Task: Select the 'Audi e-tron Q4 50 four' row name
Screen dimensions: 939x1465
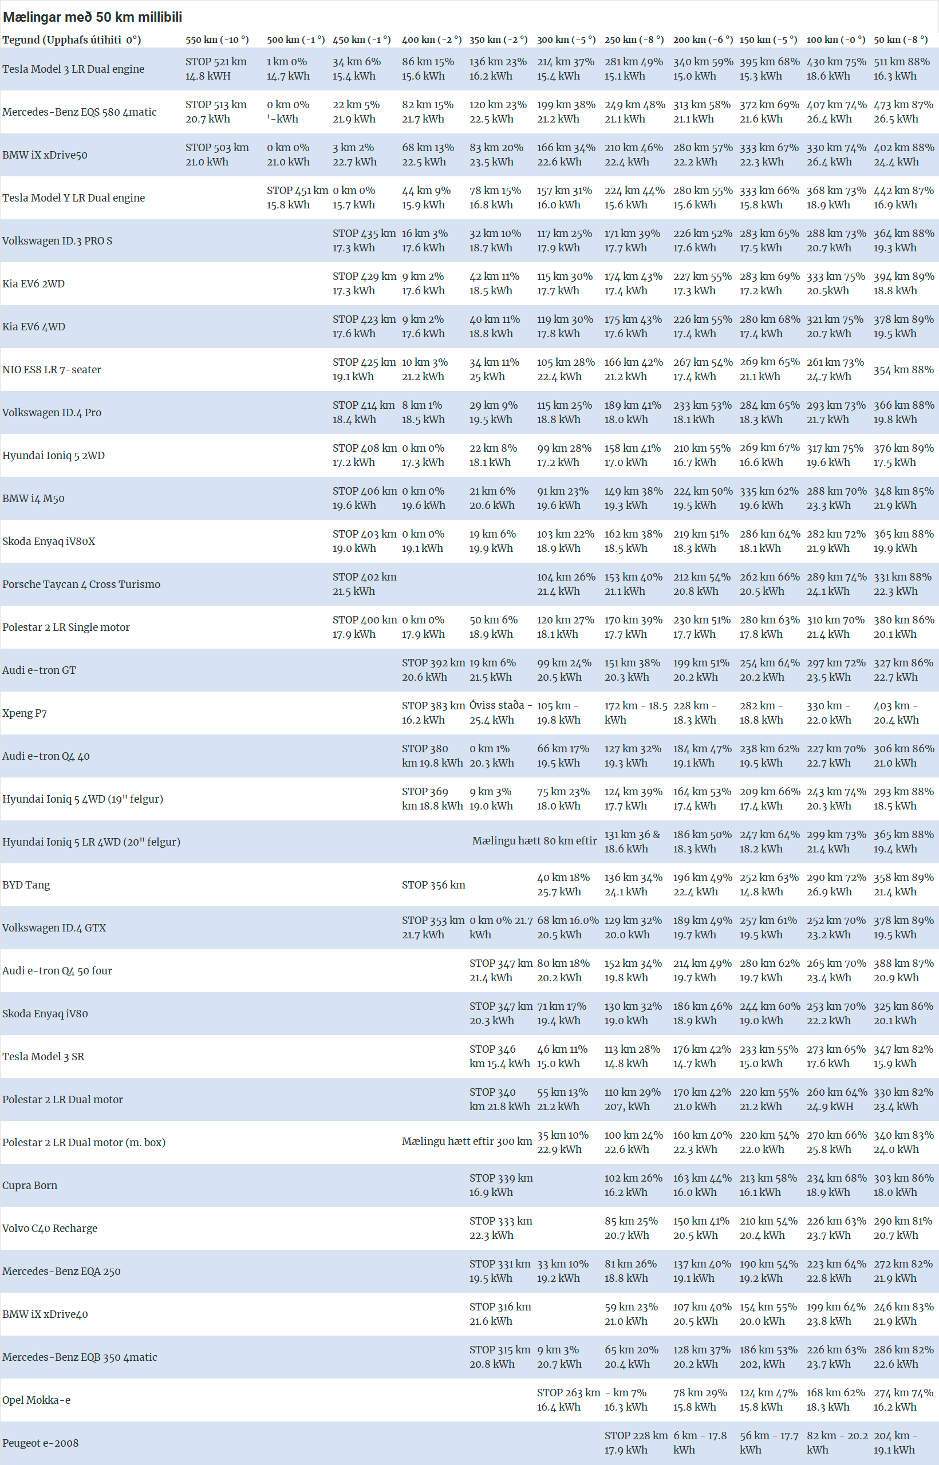Action: pos(57,970)
